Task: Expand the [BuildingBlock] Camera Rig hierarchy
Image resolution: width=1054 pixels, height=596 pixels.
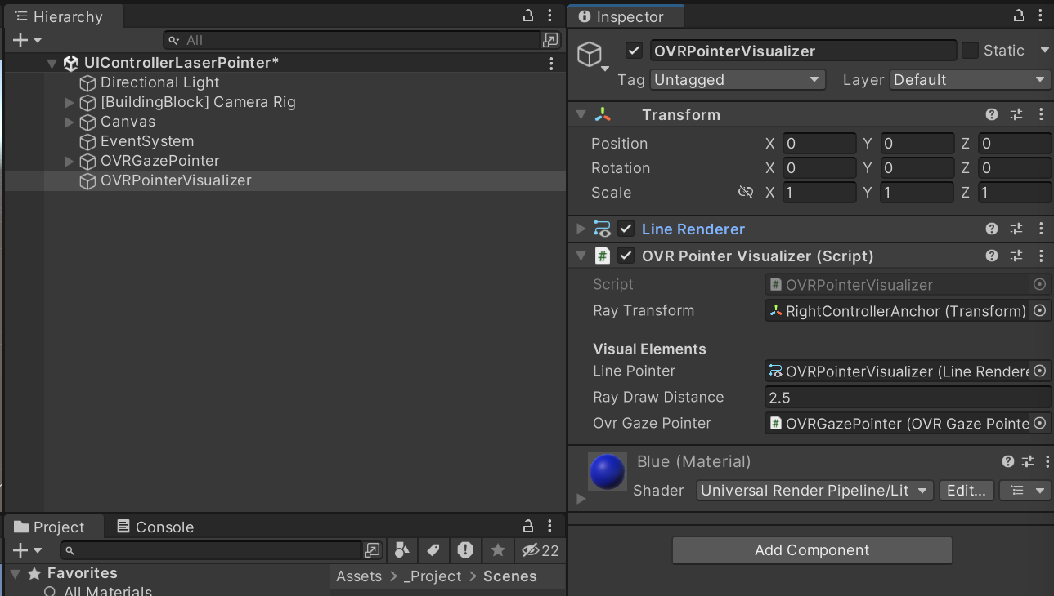Action: click(x=68, y=102)
